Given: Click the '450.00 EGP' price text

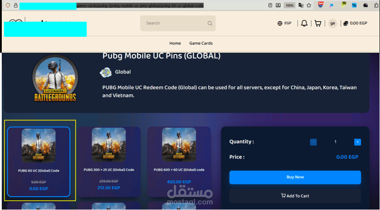Looking at the screenshot, I should tap(179, 182).
